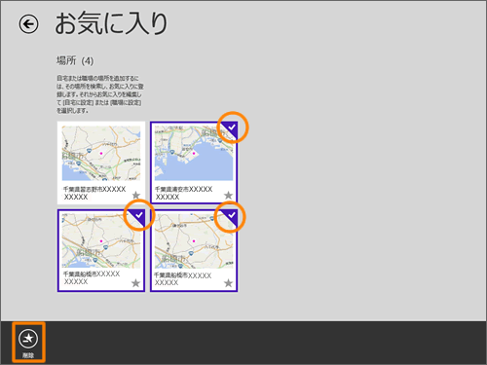
Task: Click star on 船橋市 card below 習志野市 card
Action: click(x=135, y=283)
